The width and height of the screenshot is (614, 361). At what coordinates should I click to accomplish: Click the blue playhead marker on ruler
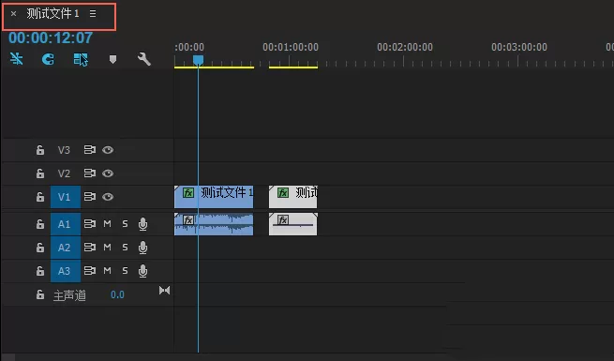coord(198,60)
